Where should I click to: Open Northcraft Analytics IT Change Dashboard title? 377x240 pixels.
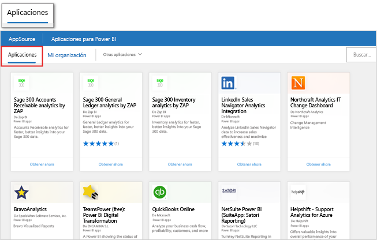[x=315, y=102]
